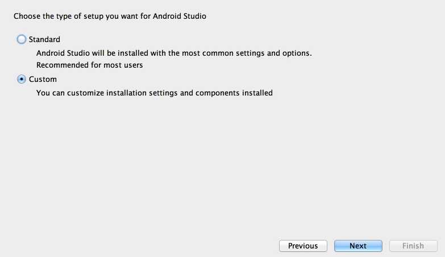The image size is (445, 257).
Task: Proceed to the next setup step
Action: pos(358,246)
